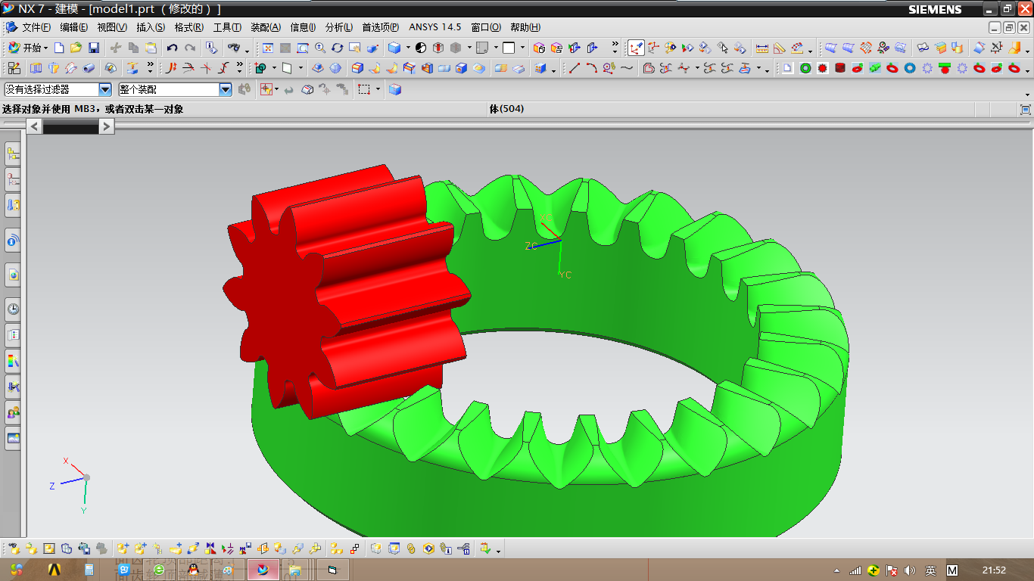Save the model with floppy disk icon
Screen dimensions: 1034x581
[x=94, y=48]
